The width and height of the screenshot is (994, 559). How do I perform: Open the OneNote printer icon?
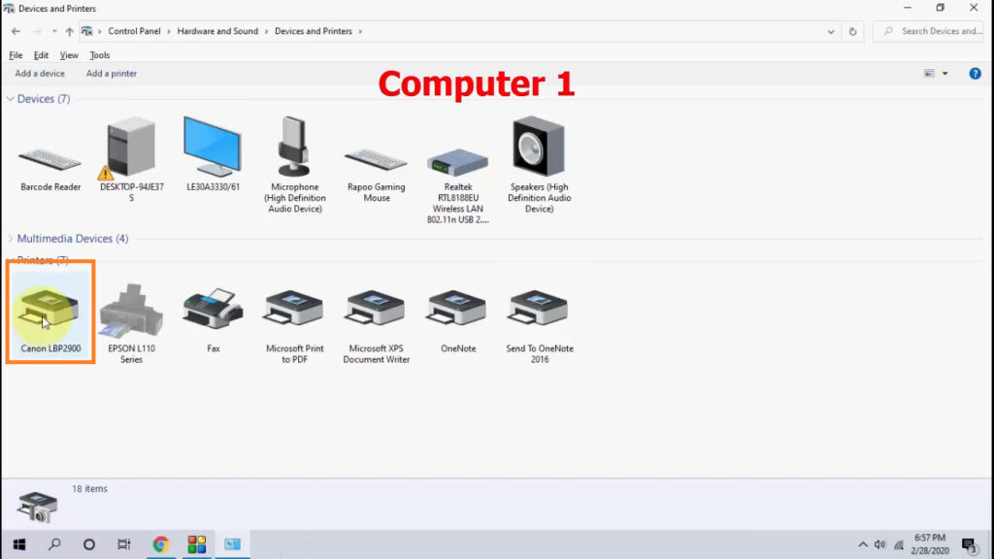tap(456, 306)
